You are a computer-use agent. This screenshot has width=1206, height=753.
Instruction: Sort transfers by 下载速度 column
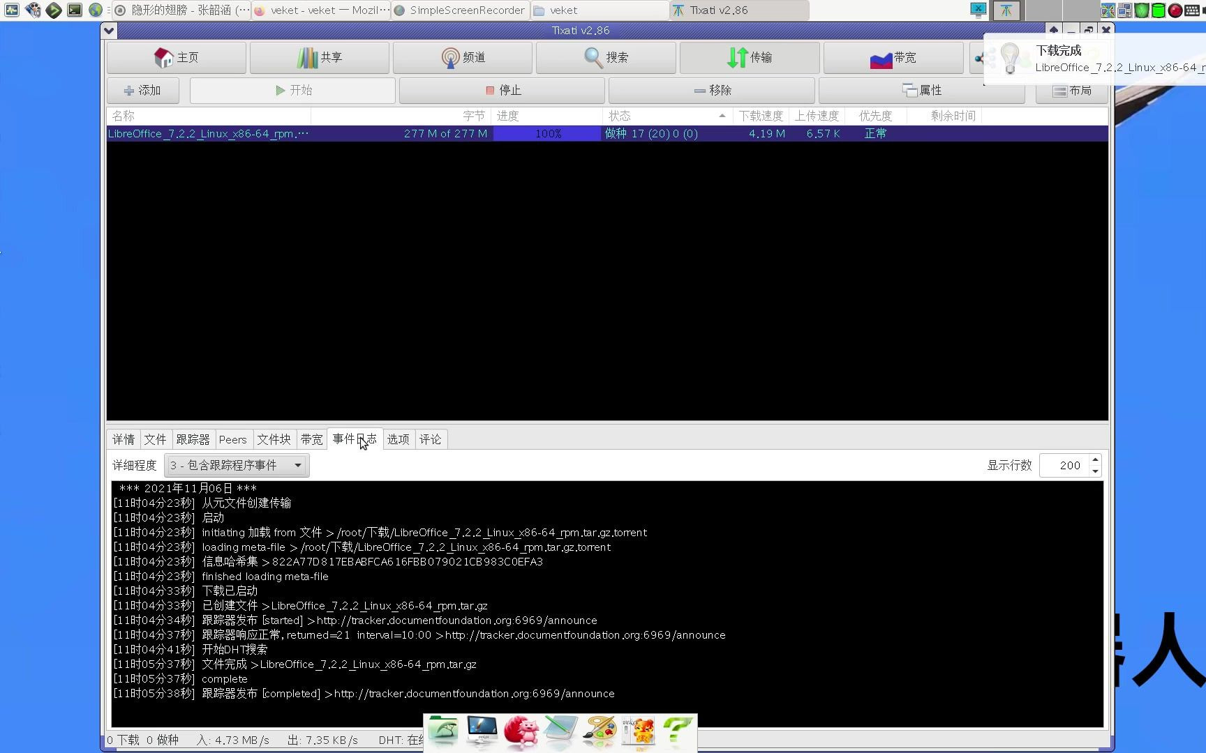tap(761, 116)
